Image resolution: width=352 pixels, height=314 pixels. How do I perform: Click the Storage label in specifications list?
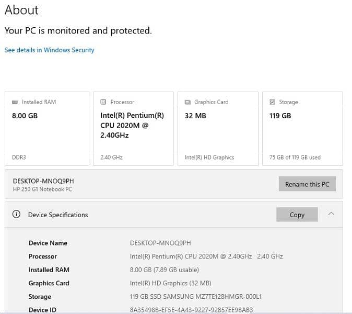point(40,297)
